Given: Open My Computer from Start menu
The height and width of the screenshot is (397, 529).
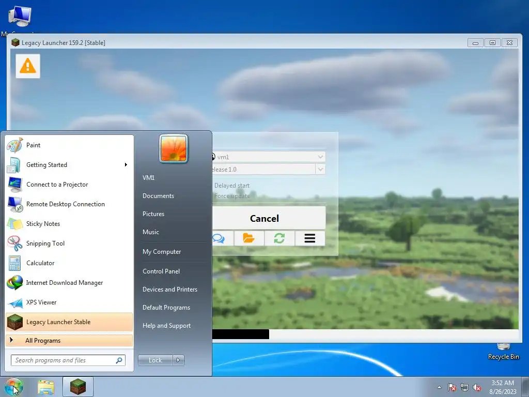Looking at the screenshot, I should [x=162, y=252].
